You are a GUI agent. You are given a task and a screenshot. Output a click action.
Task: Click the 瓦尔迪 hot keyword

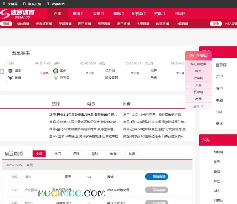pos(198,92)
